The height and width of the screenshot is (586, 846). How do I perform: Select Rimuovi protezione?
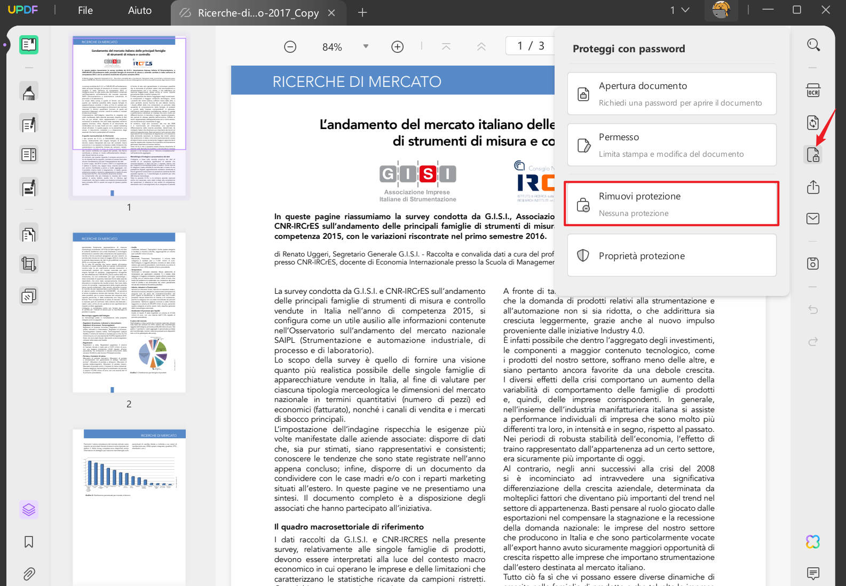pyautogui.click(x=671, y=204)
